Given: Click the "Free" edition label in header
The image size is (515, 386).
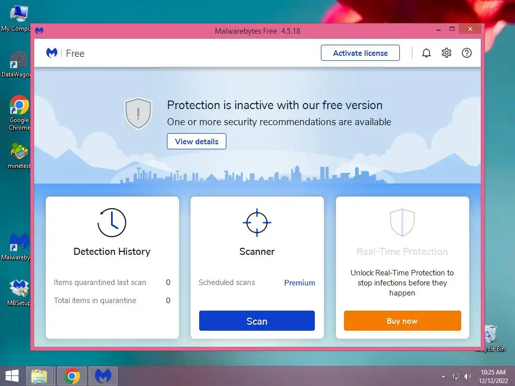Looking at the screenshot, I should tap(75, 53).
